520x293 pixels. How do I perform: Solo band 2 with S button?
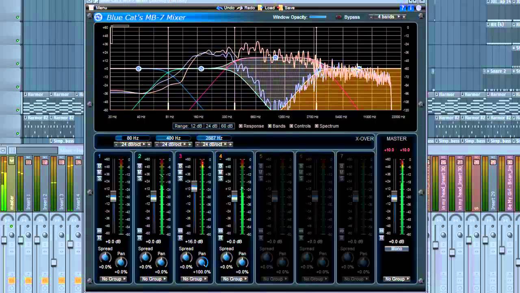click(140, 178)
